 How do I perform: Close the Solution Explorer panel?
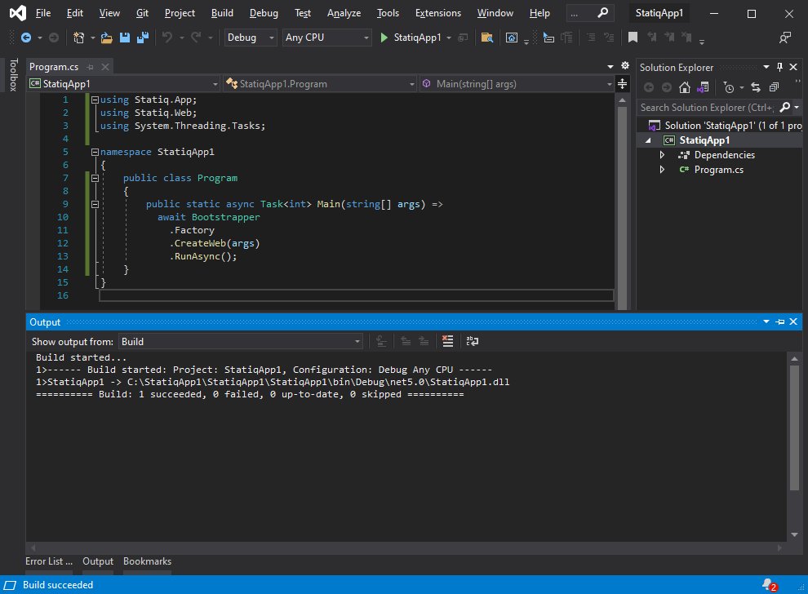793,67
